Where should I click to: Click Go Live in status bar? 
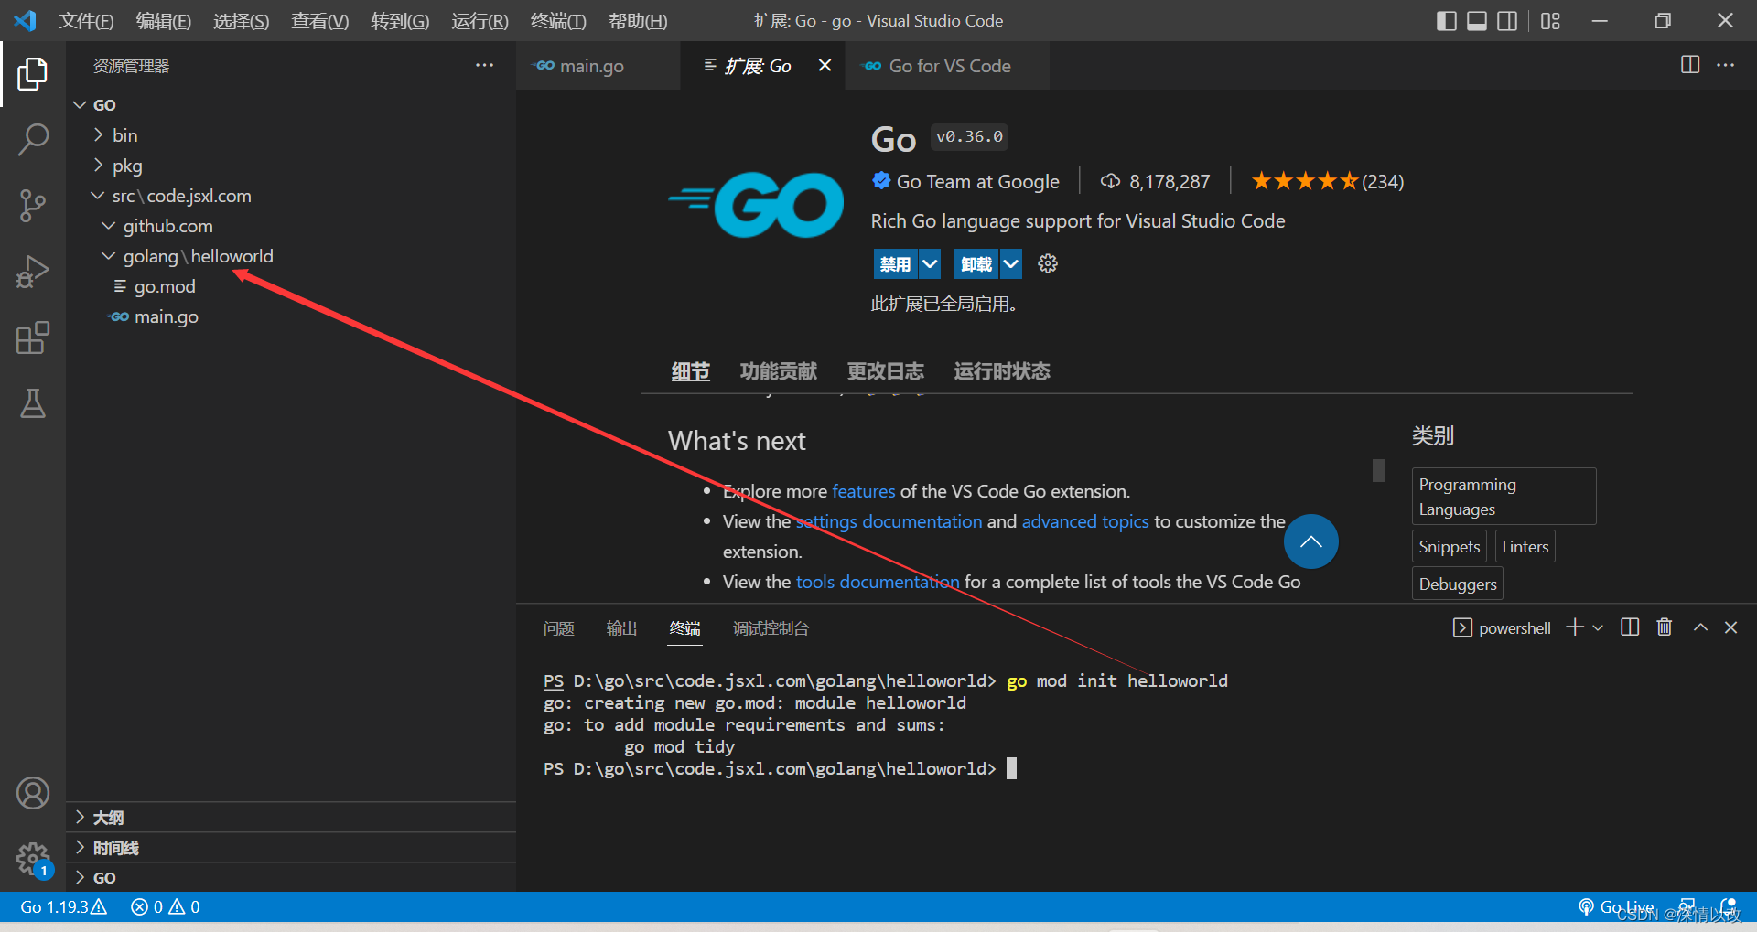pyautogui.click(x=1616, y=907)
